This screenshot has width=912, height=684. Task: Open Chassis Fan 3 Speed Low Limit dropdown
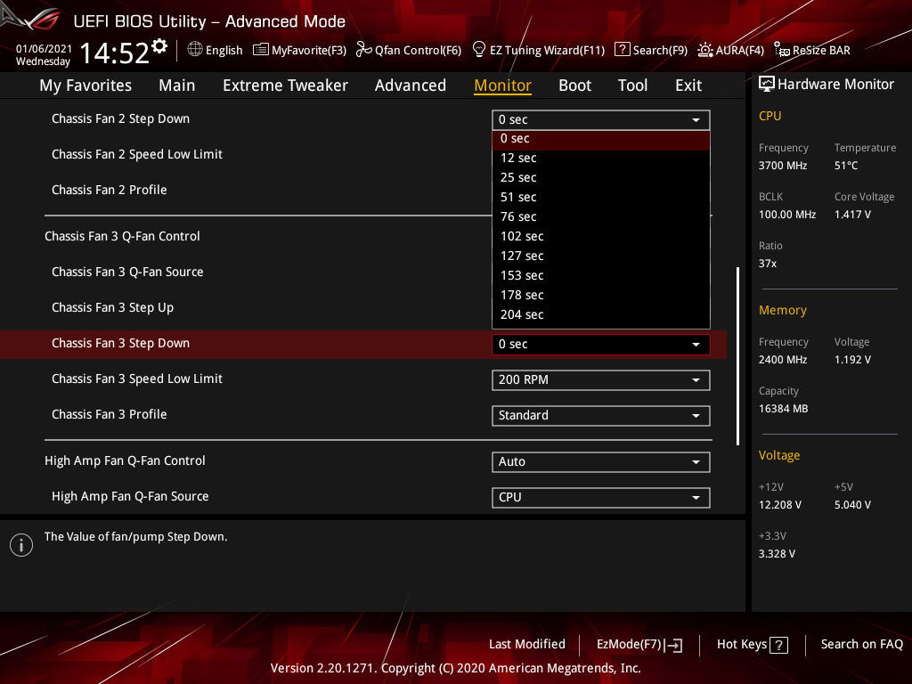[601, 379]
